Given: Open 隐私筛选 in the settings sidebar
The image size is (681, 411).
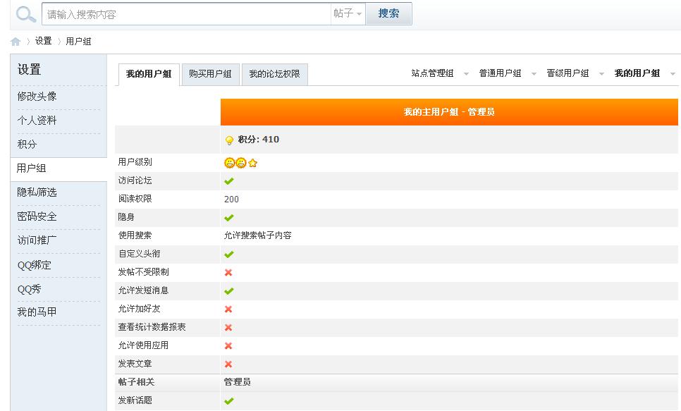Looking at the screenshot, I should [37, 192].
